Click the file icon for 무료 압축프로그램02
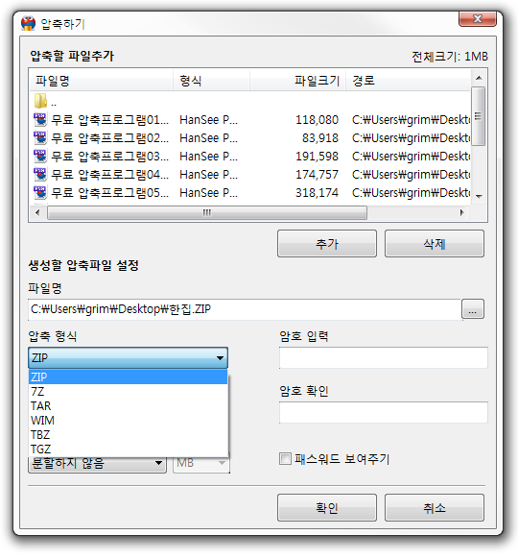The height and width of the screenshot is (559, 518). pyautogui.click(x=40, y=138)
